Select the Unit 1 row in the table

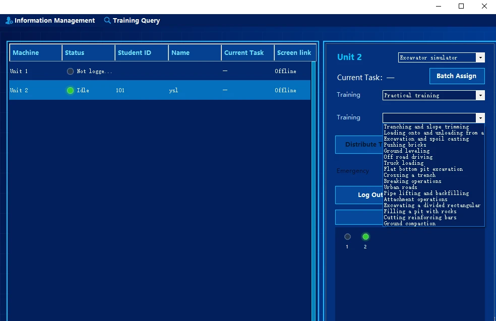pyautogui.click(x=160, y=71)
